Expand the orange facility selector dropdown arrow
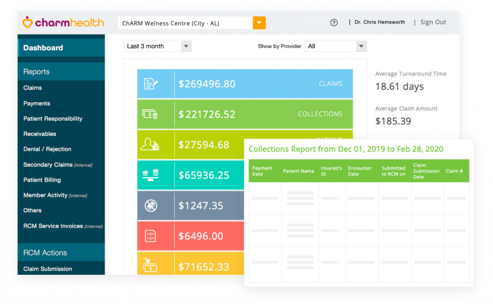 (259, 23)
